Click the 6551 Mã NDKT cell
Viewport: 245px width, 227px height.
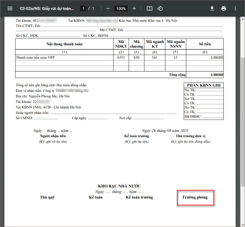point(121,58)
